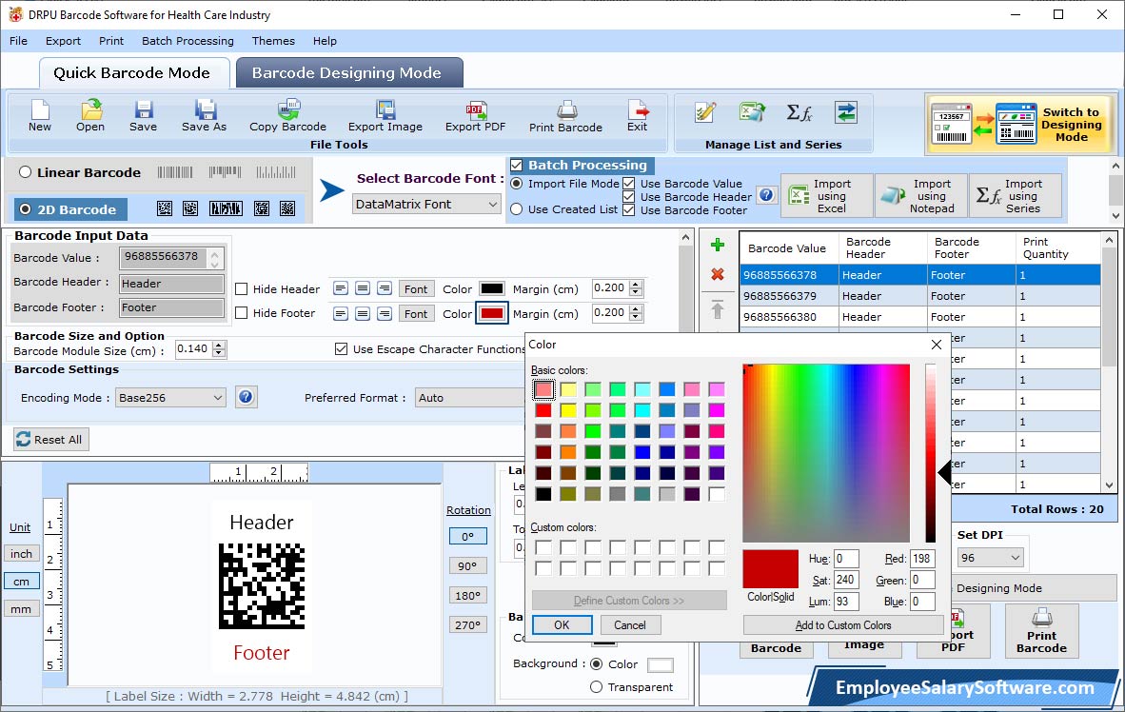1125x712 pixels.
Task: Click Import using Excel button
Action: [827, 195]
